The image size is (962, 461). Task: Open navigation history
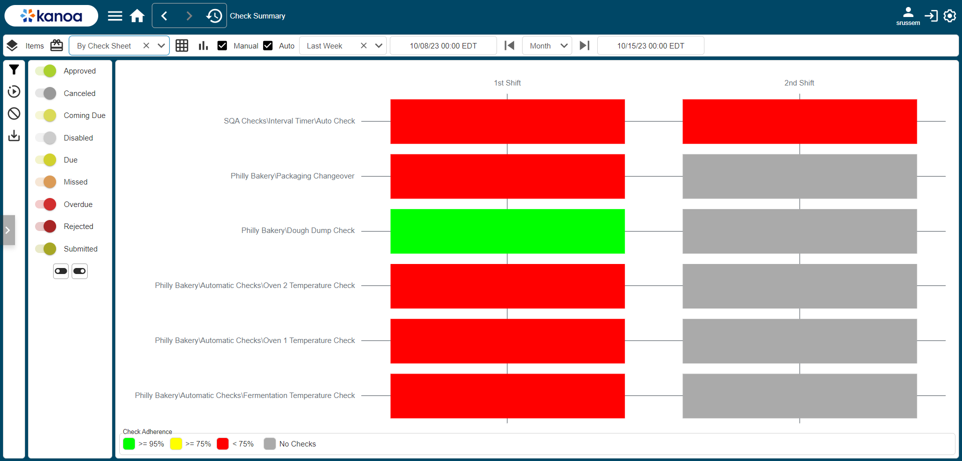[214, 16]
